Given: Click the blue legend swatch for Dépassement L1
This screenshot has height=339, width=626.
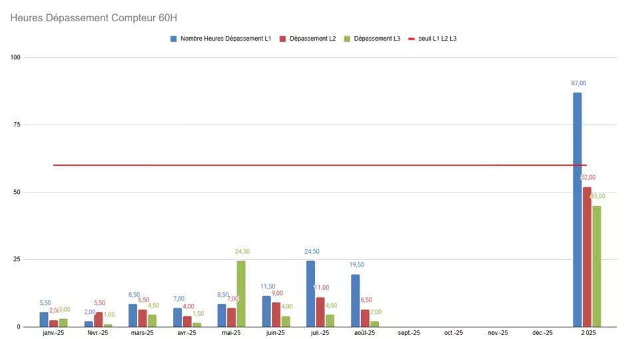Looking at the screenshot, I should click(174, 39).
